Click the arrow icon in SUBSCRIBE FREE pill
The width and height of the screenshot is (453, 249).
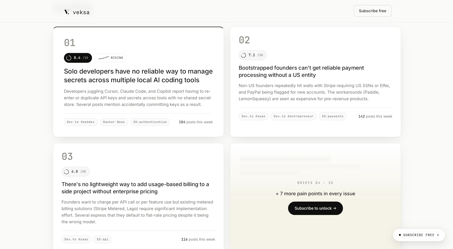coord(438,235)
